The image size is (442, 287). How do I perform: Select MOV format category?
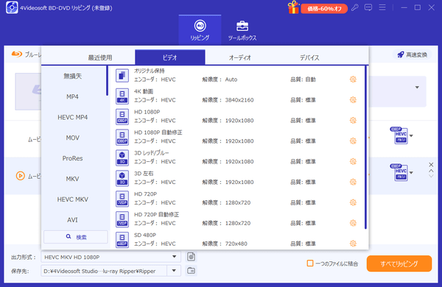tap(73, 138)
